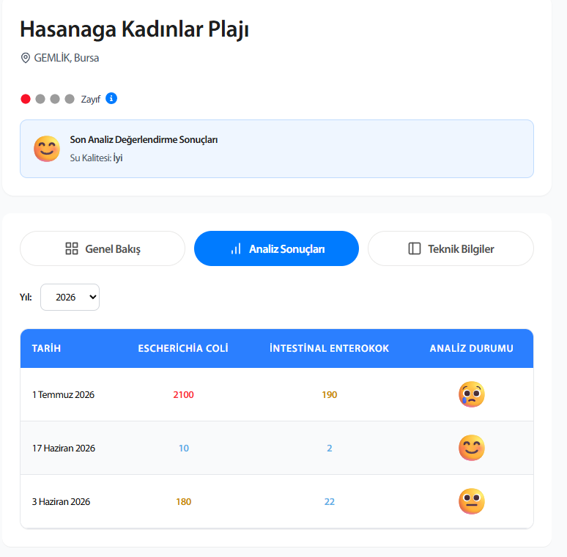The height and width of the screenshot is (557, 567).
Task: Click the Hasanaga Kadınlar Plajı title
Action: 134,29
